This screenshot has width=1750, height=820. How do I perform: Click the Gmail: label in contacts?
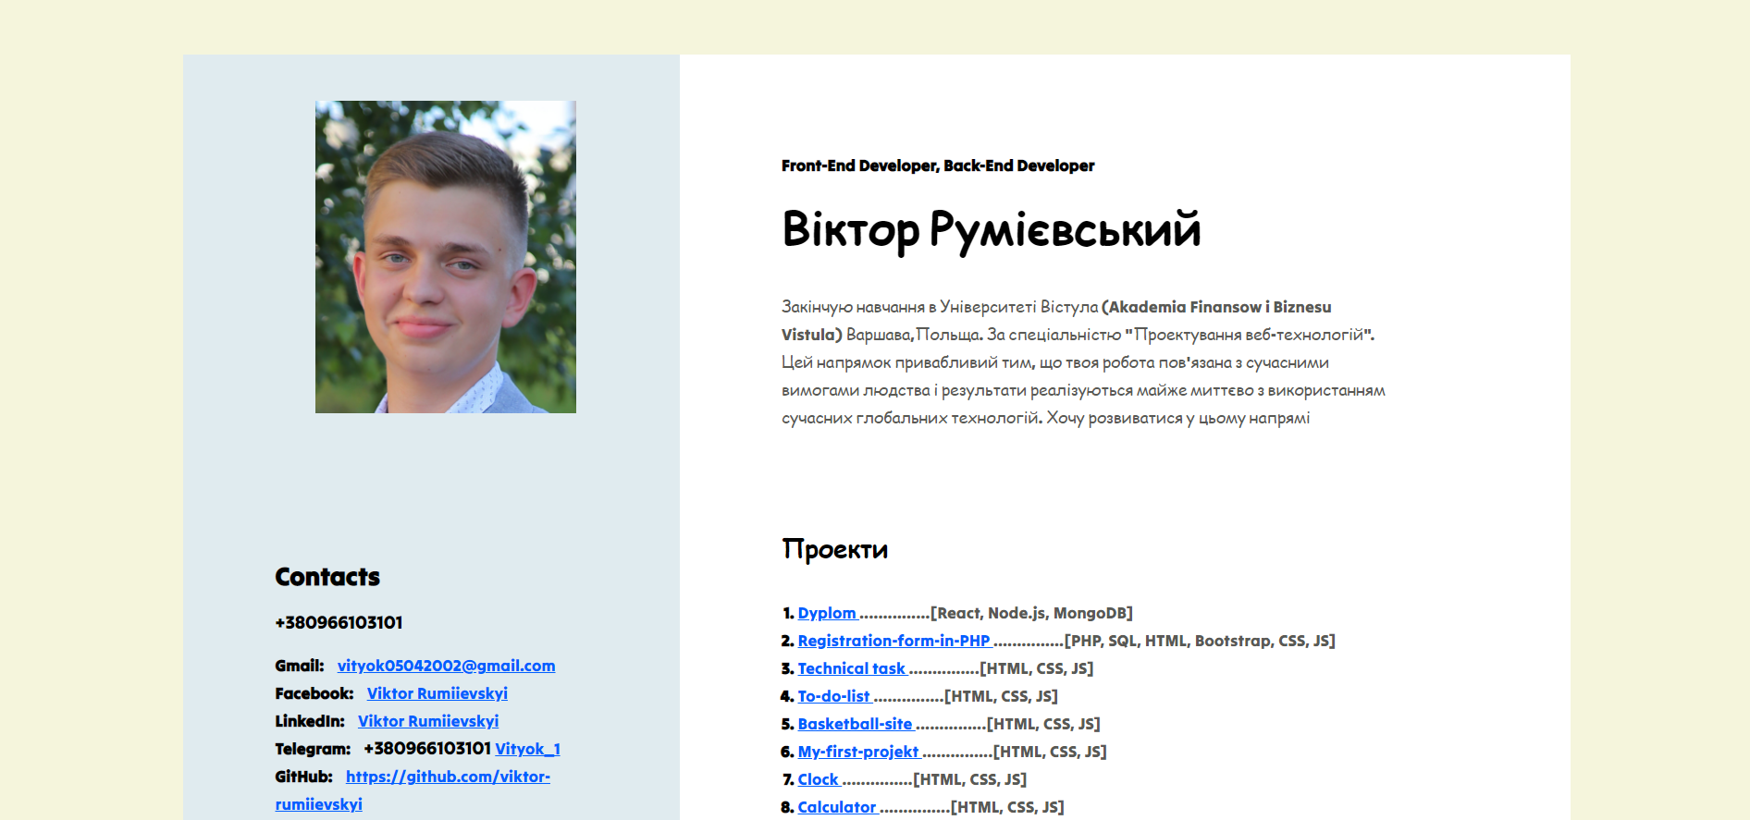point(300,666)
